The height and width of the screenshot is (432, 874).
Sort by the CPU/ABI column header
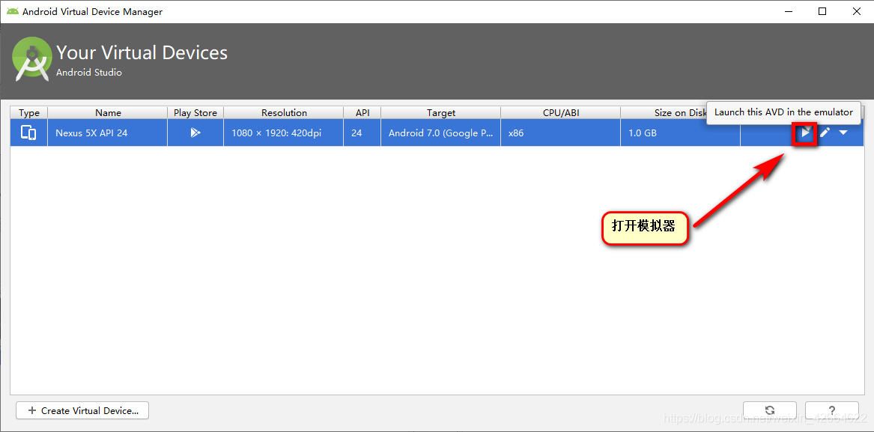(561, 112)
